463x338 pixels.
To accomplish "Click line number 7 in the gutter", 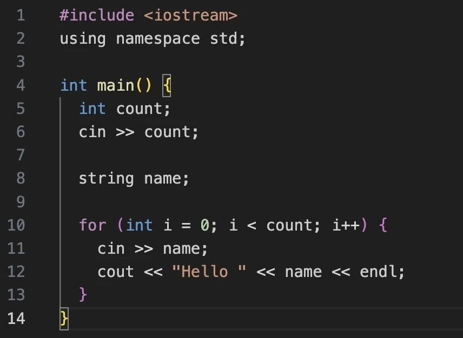I will click(21, 155).
